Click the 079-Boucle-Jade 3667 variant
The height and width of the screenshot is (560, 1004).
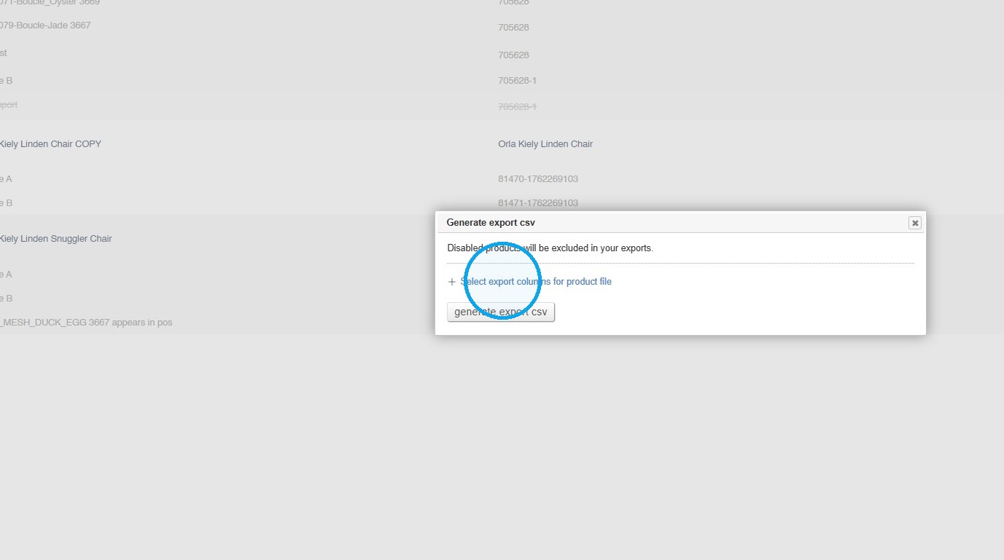(45, 25)
